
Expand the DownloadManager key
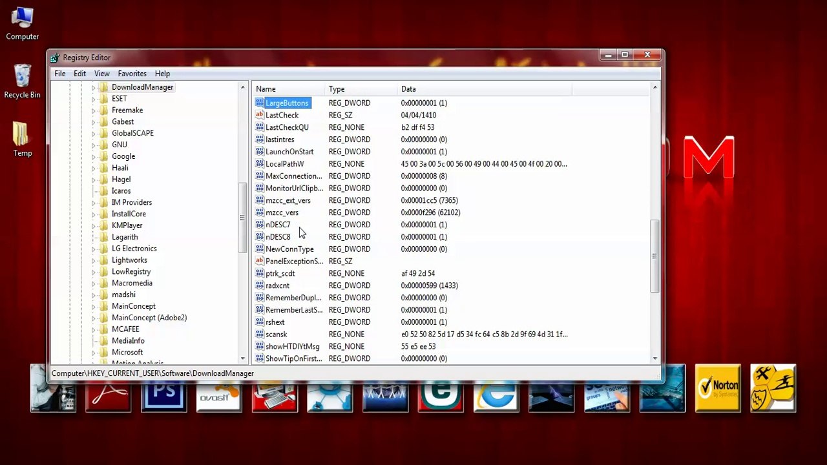click(x=93, y=87)
